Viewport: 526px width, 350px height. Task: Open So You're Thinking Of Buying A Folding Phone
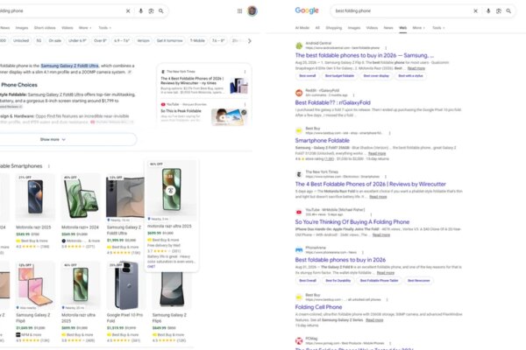point(352,222)
